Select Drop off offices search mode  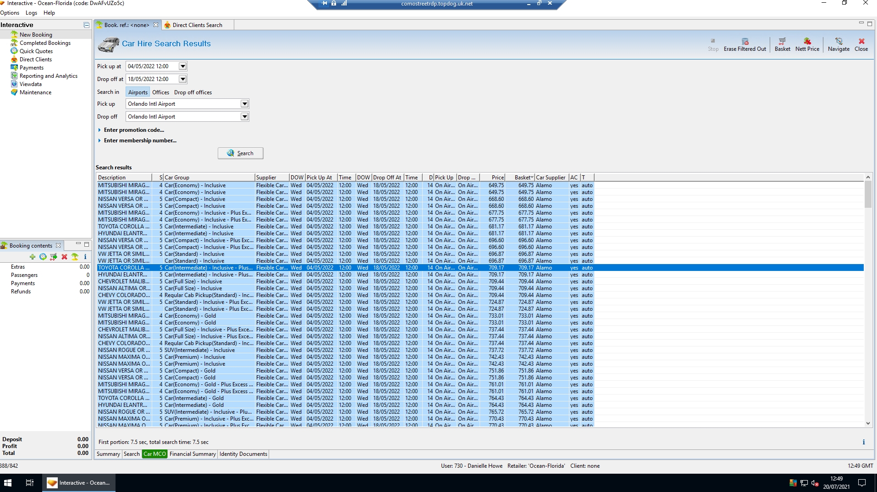pos(193,92)
